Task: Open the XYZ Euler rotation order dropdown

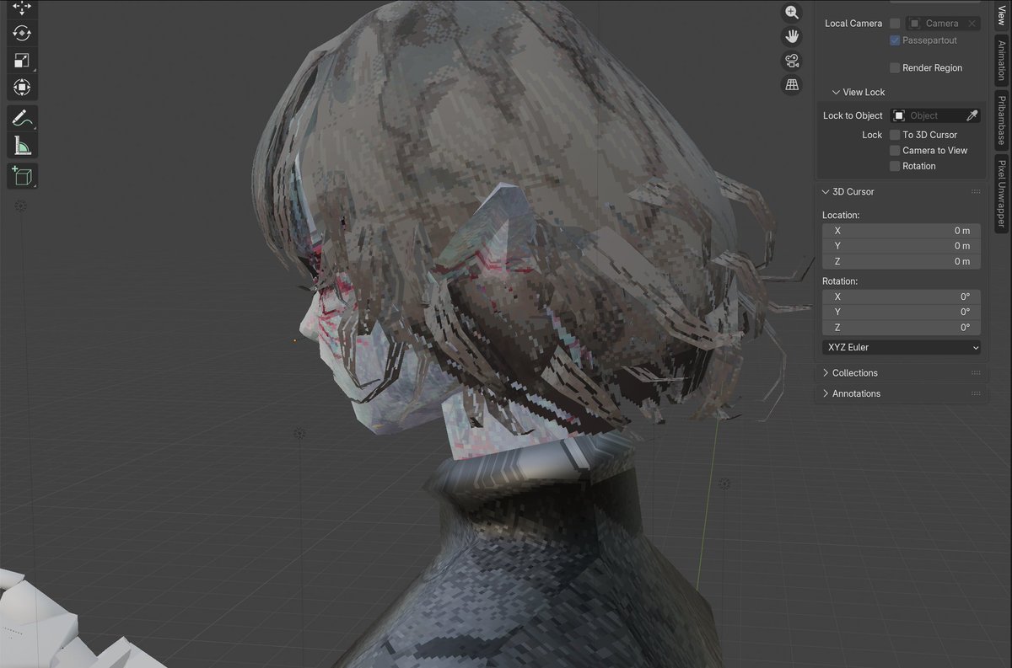Action: click(901, 347)
